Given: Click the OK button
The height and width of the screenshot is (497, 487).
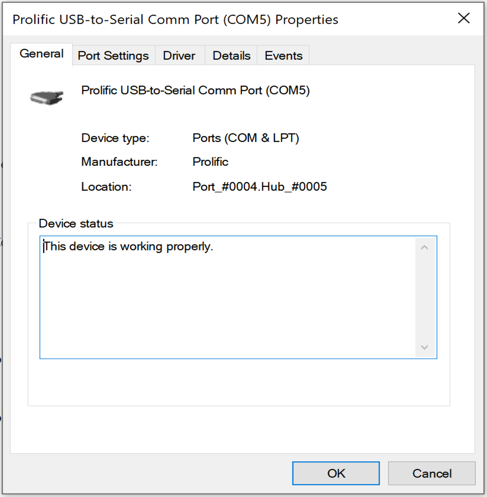Looking at the screenshot, I should point(335,473).
